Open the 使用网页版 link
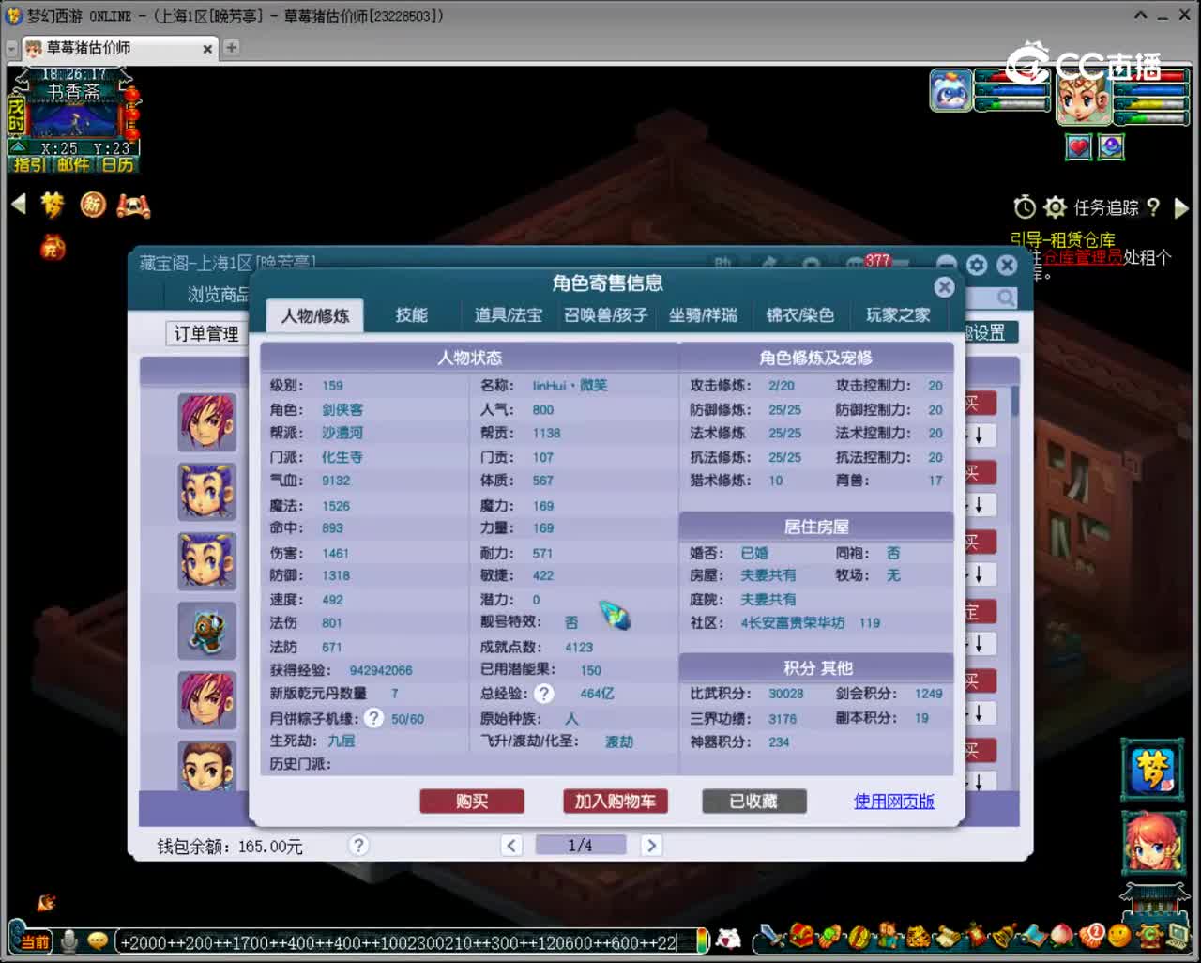Screen dimensions: 1201x963 click(x=893, y=802)
